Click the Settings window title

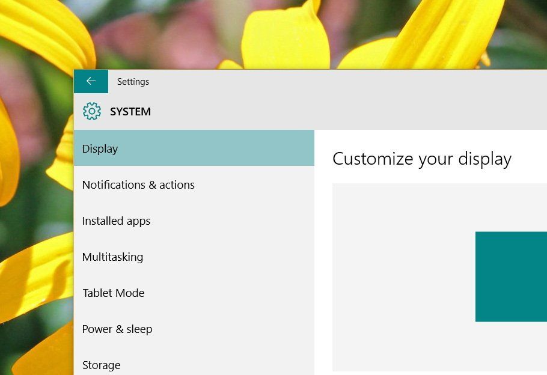(x=133, y=82)
